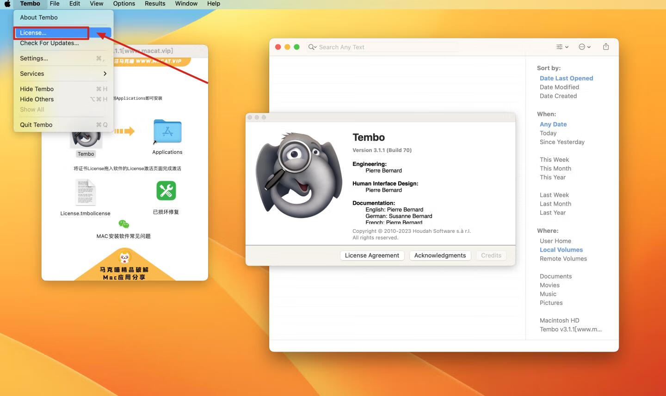
Task: Select This Year filter
Action: [553, 177]
